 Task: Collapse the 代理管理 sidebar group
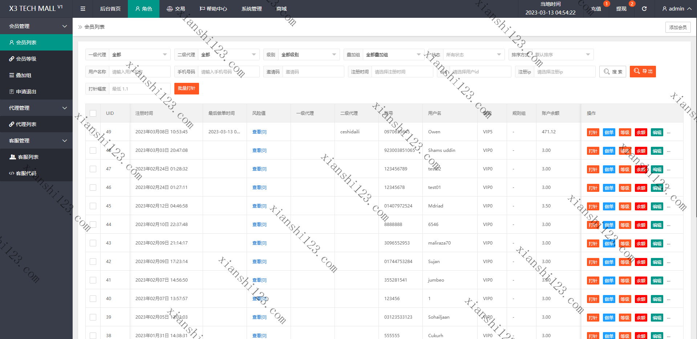tap(36, 108)
